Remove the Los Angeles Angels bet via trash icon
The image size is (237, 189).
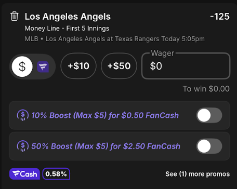(15, 16)
